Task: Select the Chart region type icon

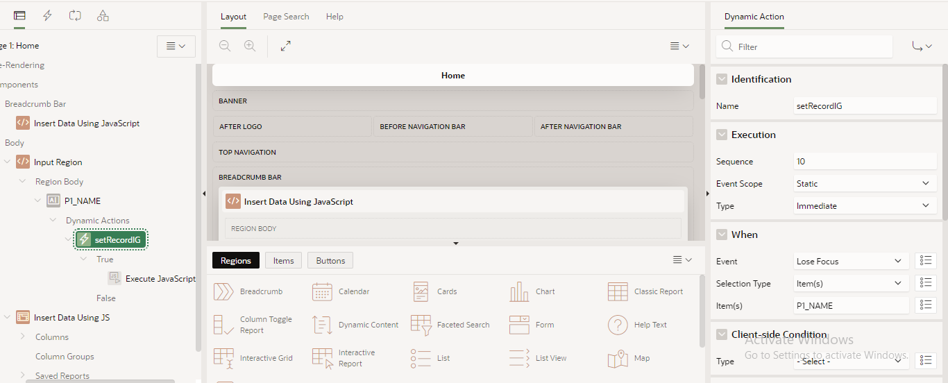Action: tap(519, 291)
